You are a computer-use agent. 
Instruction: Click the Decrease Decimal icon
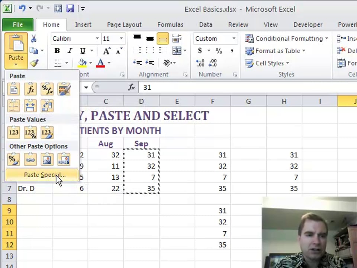pyautogui.click(x=212, y=63)
